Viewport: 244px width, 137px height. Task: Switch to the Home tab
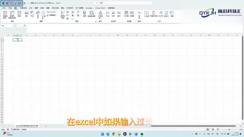[x=10, y=8]
